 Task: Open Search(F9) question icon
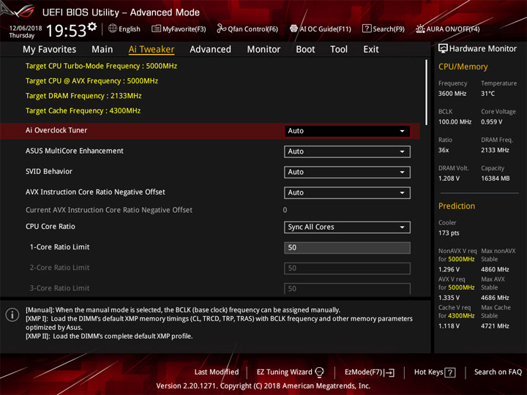coord(367,29)
